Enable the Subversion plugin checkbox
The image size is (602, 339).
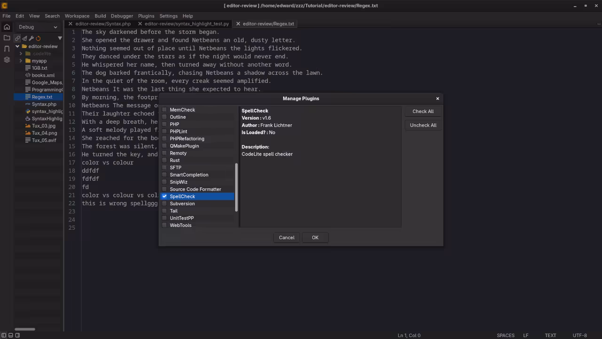[x=165, y=204]
